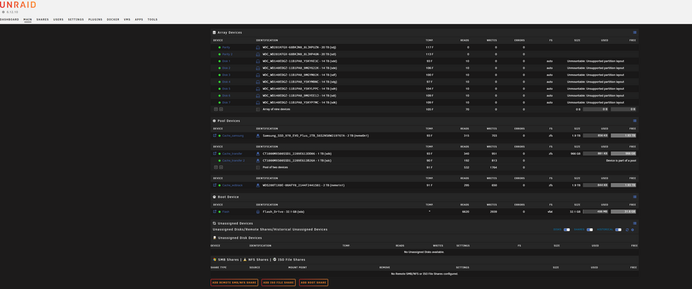Toggle the Shares switch in Unassigned Devices
692x289 pixels.
point(590,230)
